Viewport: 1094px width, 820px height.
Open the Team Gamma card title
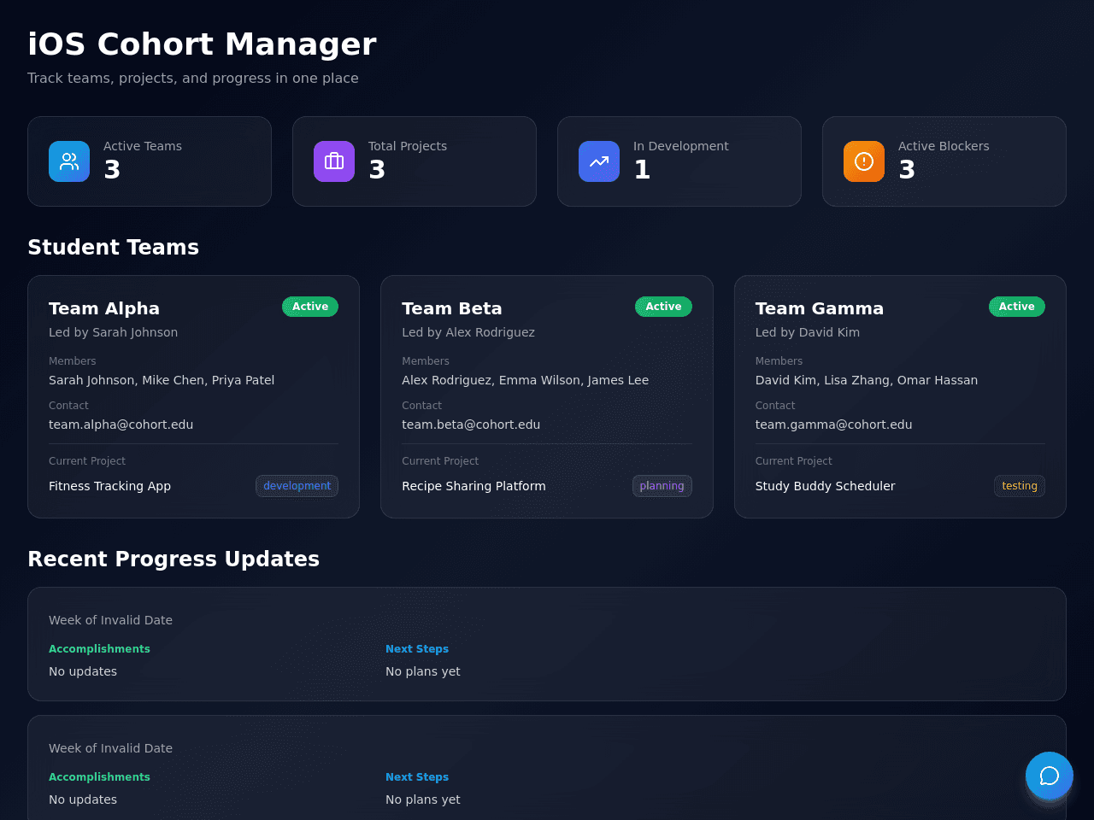pos(820,308)
